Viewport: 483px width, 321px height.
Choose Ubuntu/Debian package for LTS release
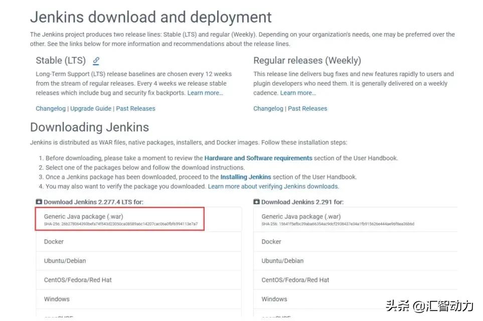point(65,261)
